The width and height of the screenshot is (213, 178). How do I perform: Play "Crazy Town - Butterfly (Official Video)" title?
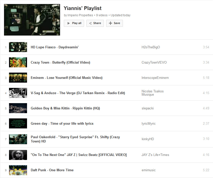click(x=61, y=63)
